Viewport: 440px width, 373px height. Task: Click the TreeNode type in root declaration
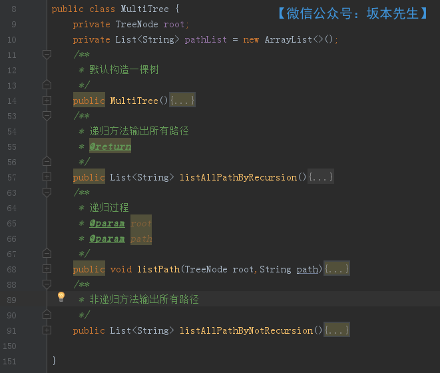[x=136, y=25]
